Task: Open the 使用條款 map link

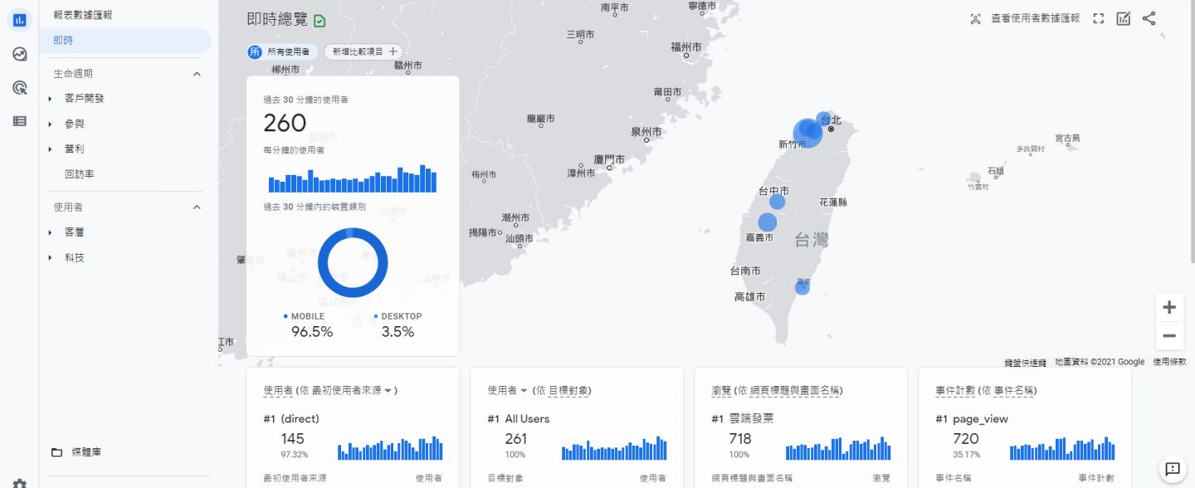Action: point(1169,362)
